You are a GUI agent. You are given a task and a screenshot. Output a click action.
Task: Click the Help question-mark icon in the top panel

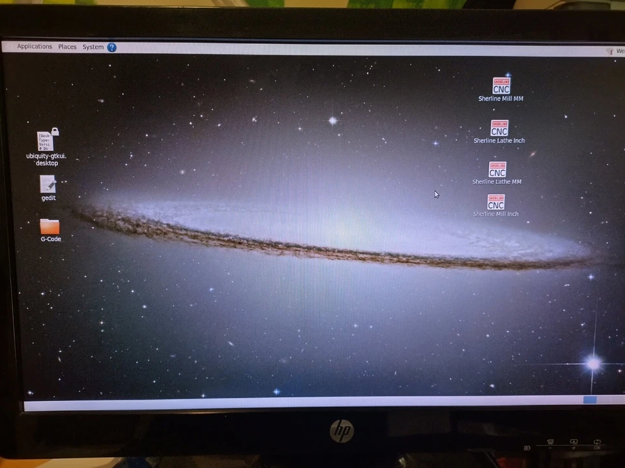(111, 47)
